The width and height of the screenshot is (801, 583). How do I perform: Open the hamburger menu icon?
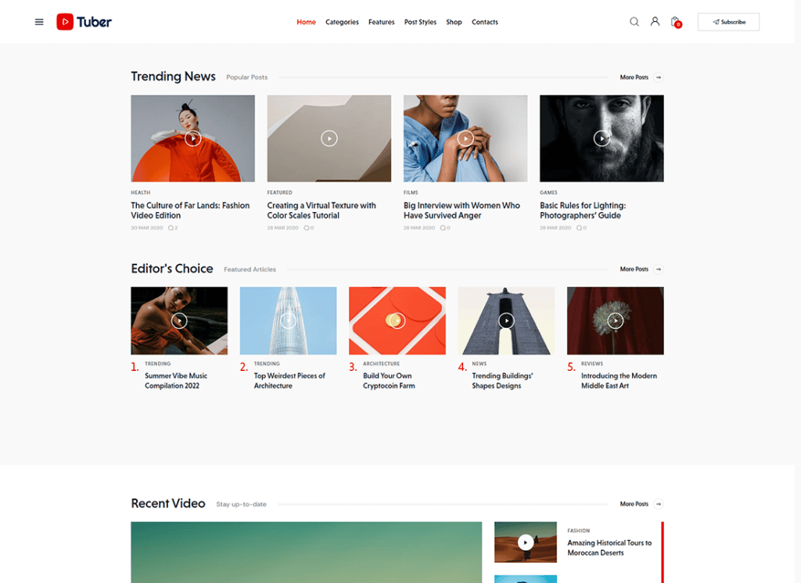39,22
